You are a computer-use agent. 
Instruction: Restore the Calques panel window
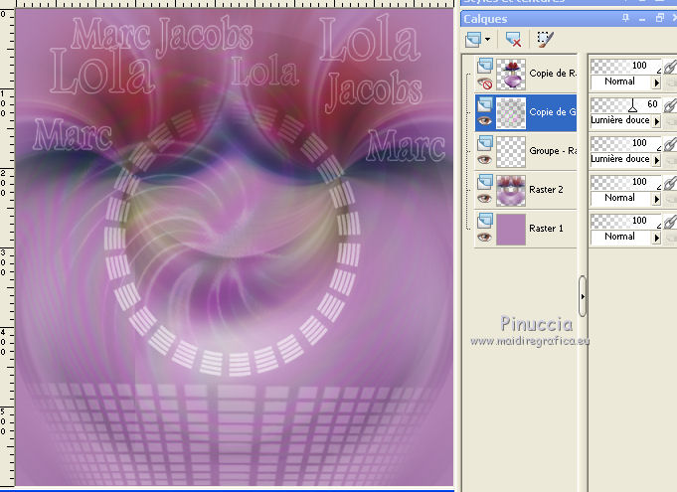coord(660,18)
